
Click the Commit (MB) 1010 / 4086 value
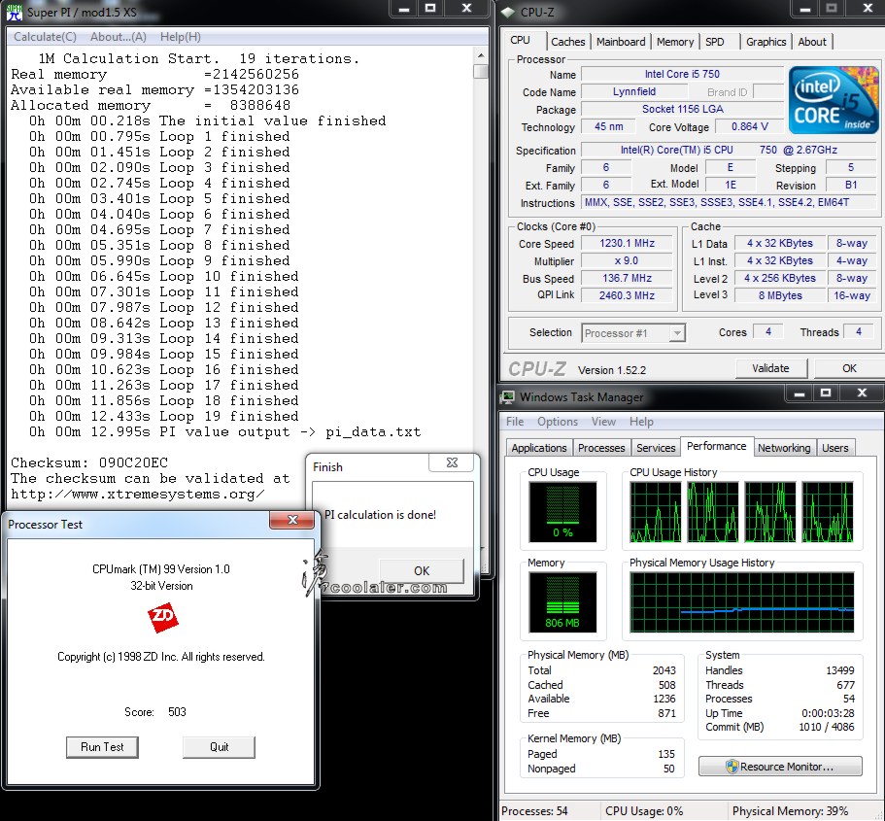[x=827, y=728]
